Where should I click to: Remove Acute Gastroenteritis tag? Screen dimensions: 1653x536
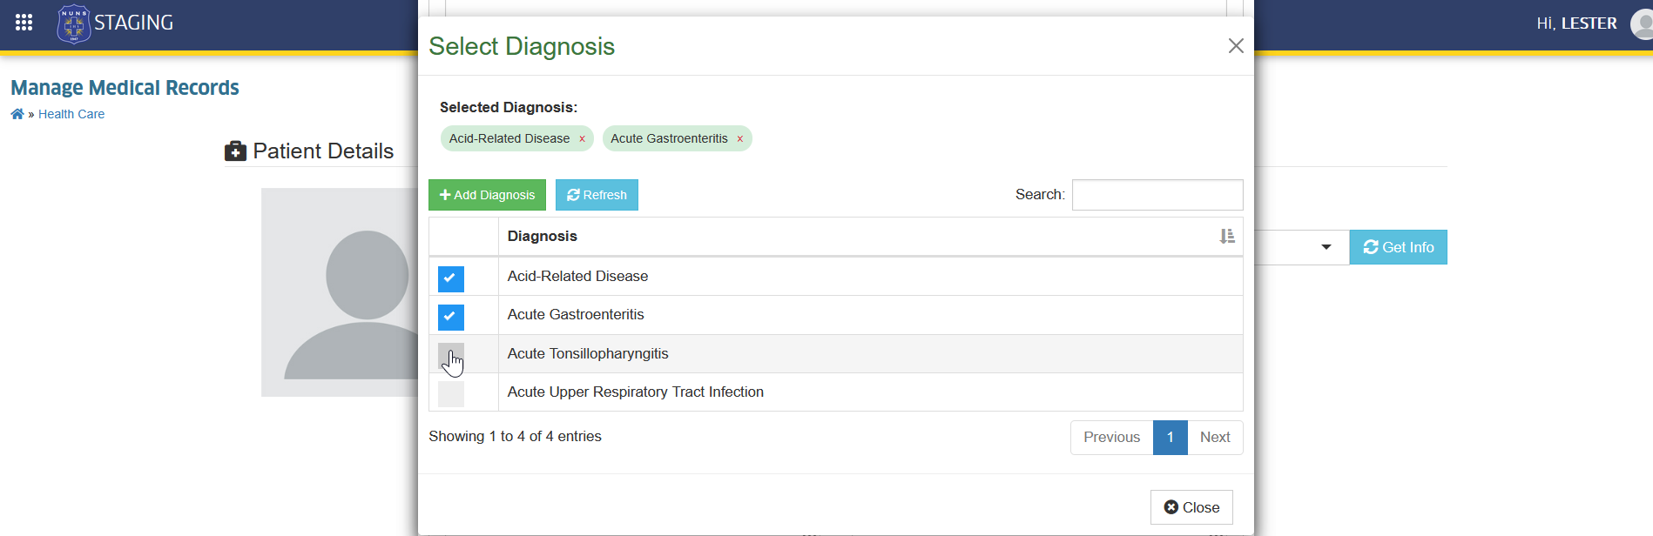739,139
